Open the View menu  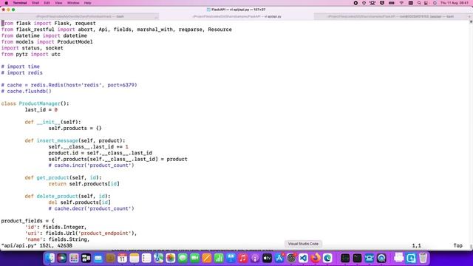(58, 3)
